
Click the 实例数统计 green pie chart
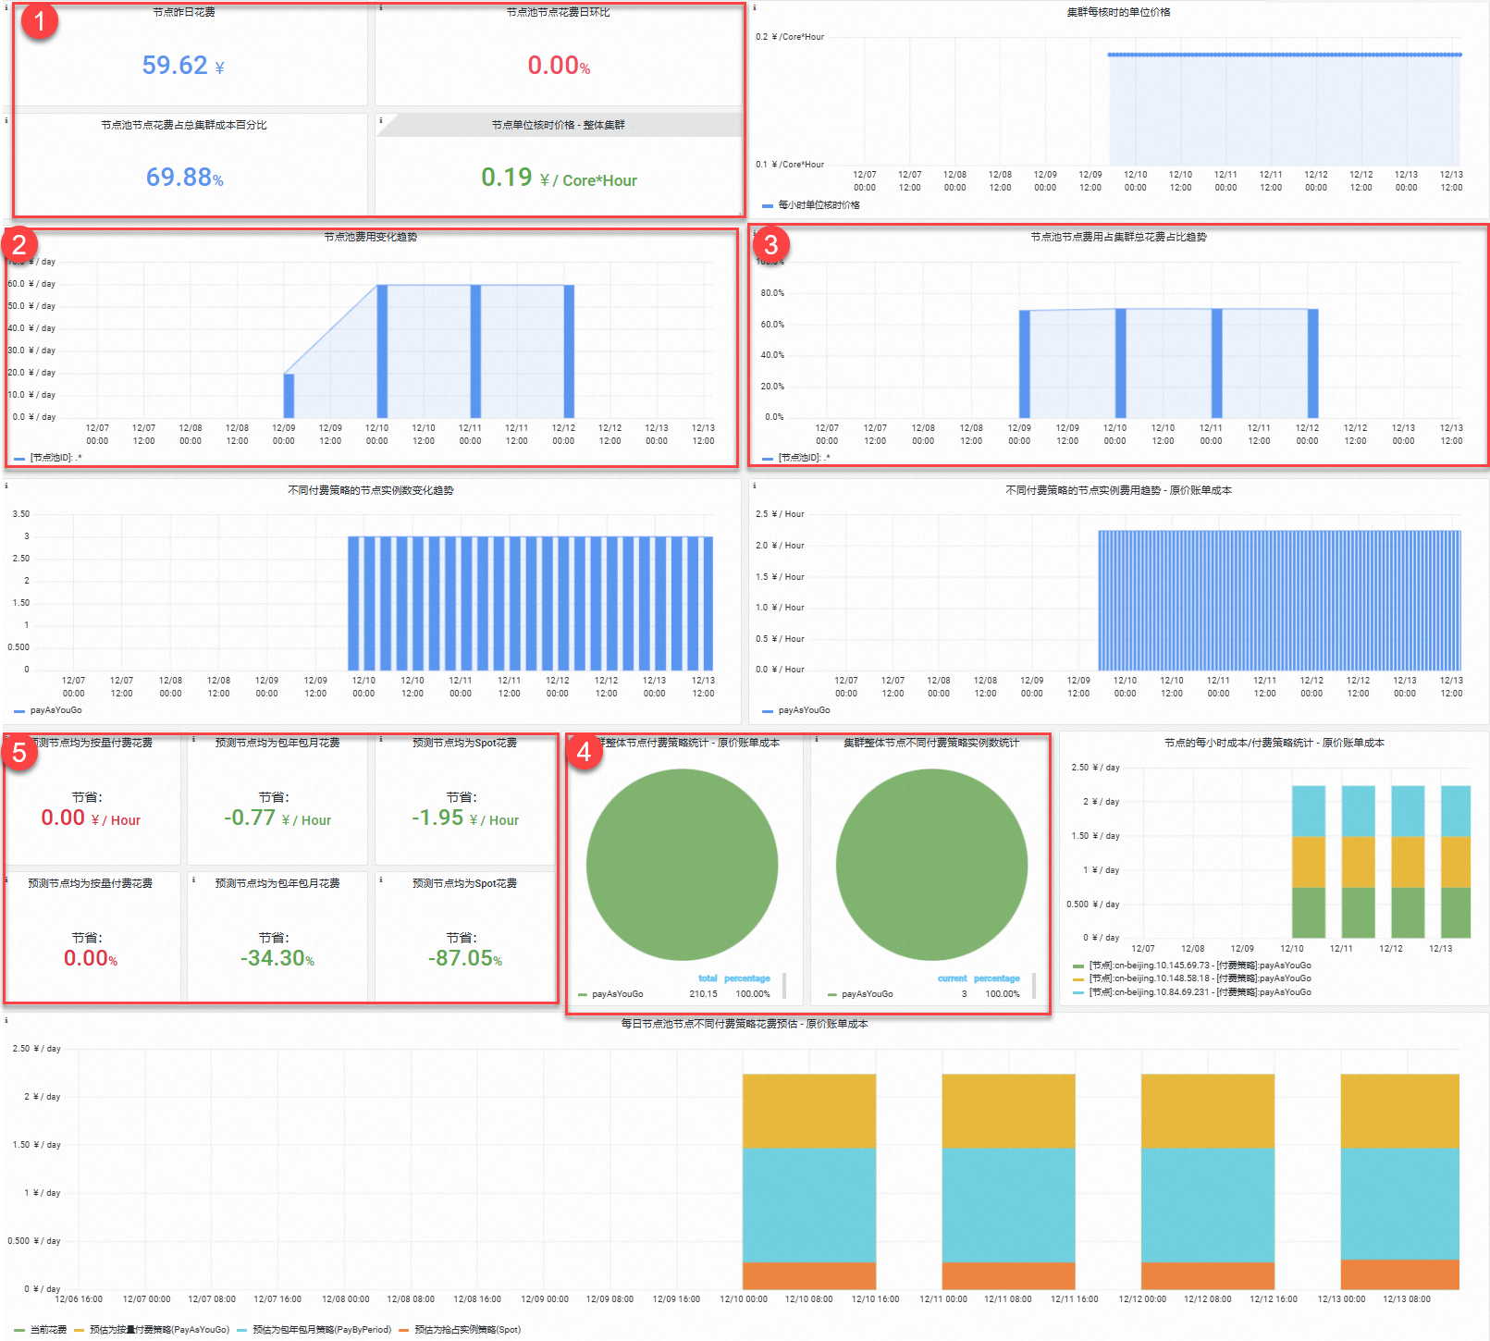(931, 866)
